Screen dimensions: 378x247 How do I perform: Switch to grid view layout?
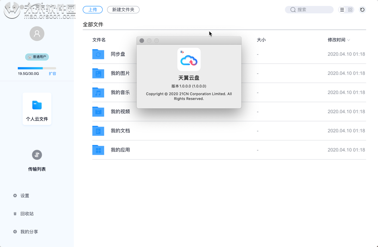click(x=350, y=10)
